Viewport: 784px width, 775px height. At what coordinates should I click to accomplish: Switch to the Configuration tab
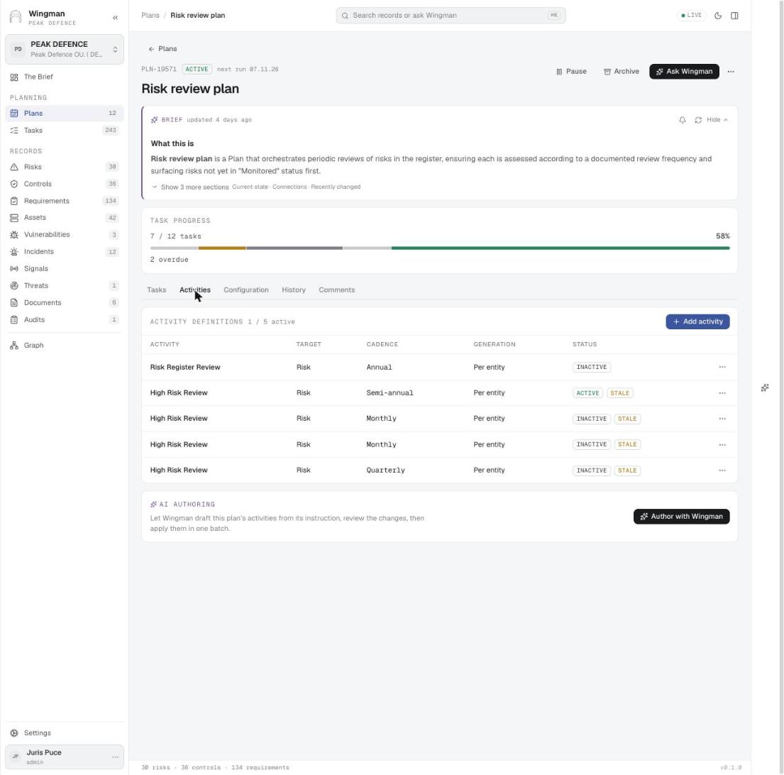tap(246, 290)
